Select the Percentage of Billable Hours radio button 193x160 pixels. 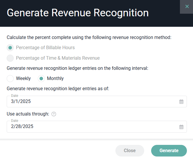pos(10,48)
